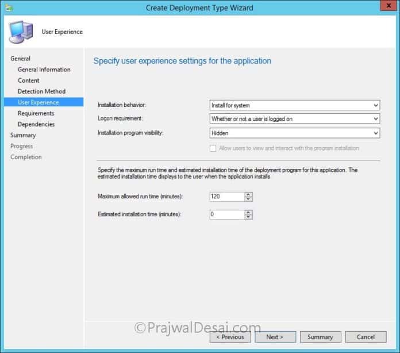Screen dimensions: 400x353
Task: Toggle allow users to view and interact checkbox
Action: point(213,148)
